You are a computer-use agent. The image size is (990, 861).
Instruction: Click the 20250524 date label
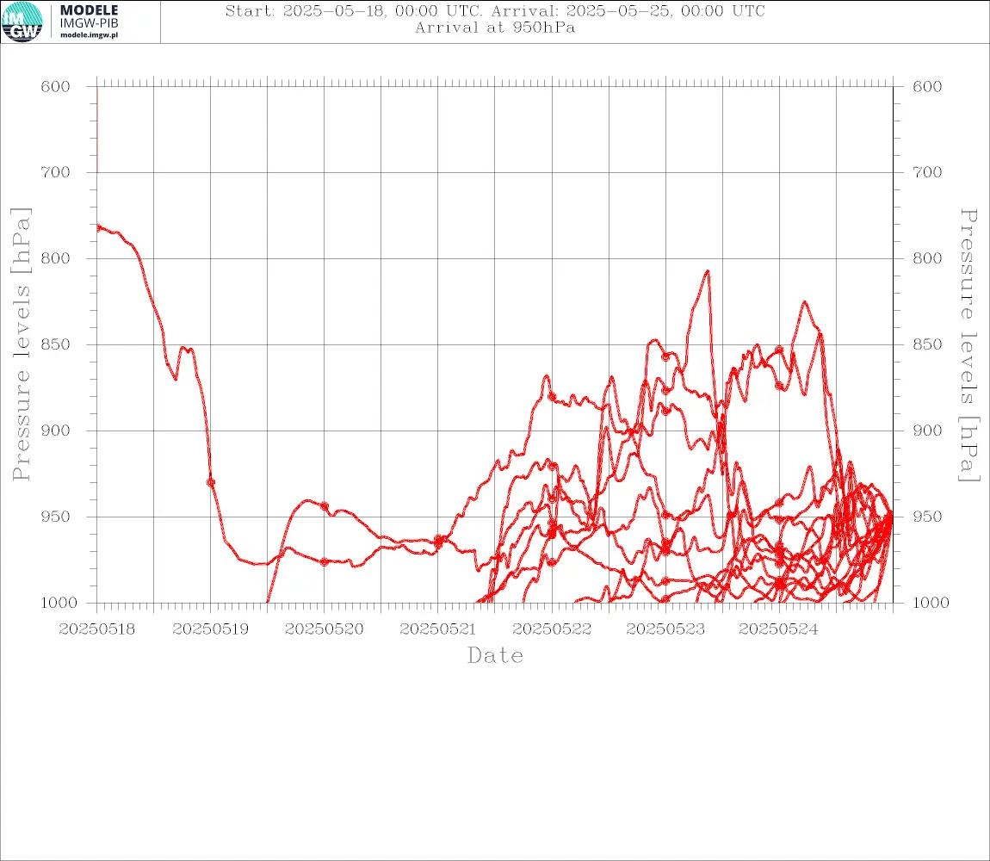coord(779,629)
